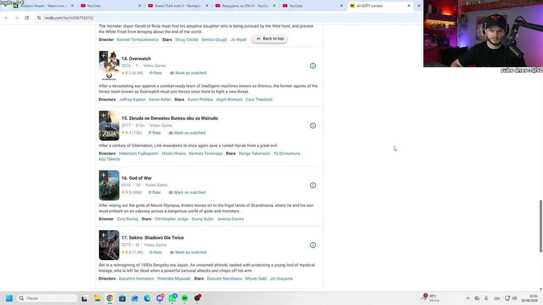Rate Sekiro with the star button

click(155, 252)
